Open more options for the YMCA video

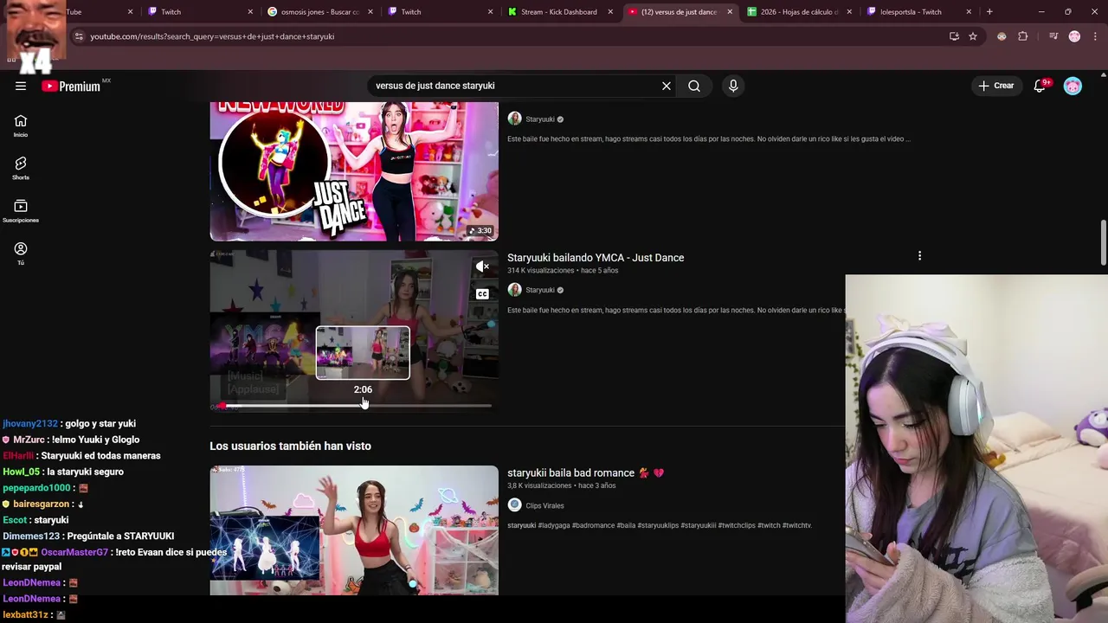(919, 256)
